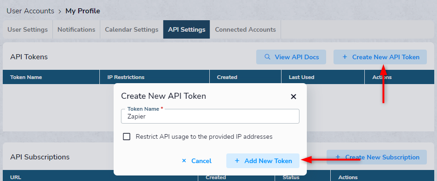Select the API Settings tab
Screen dimensions: 437x181
click(187, 29)
